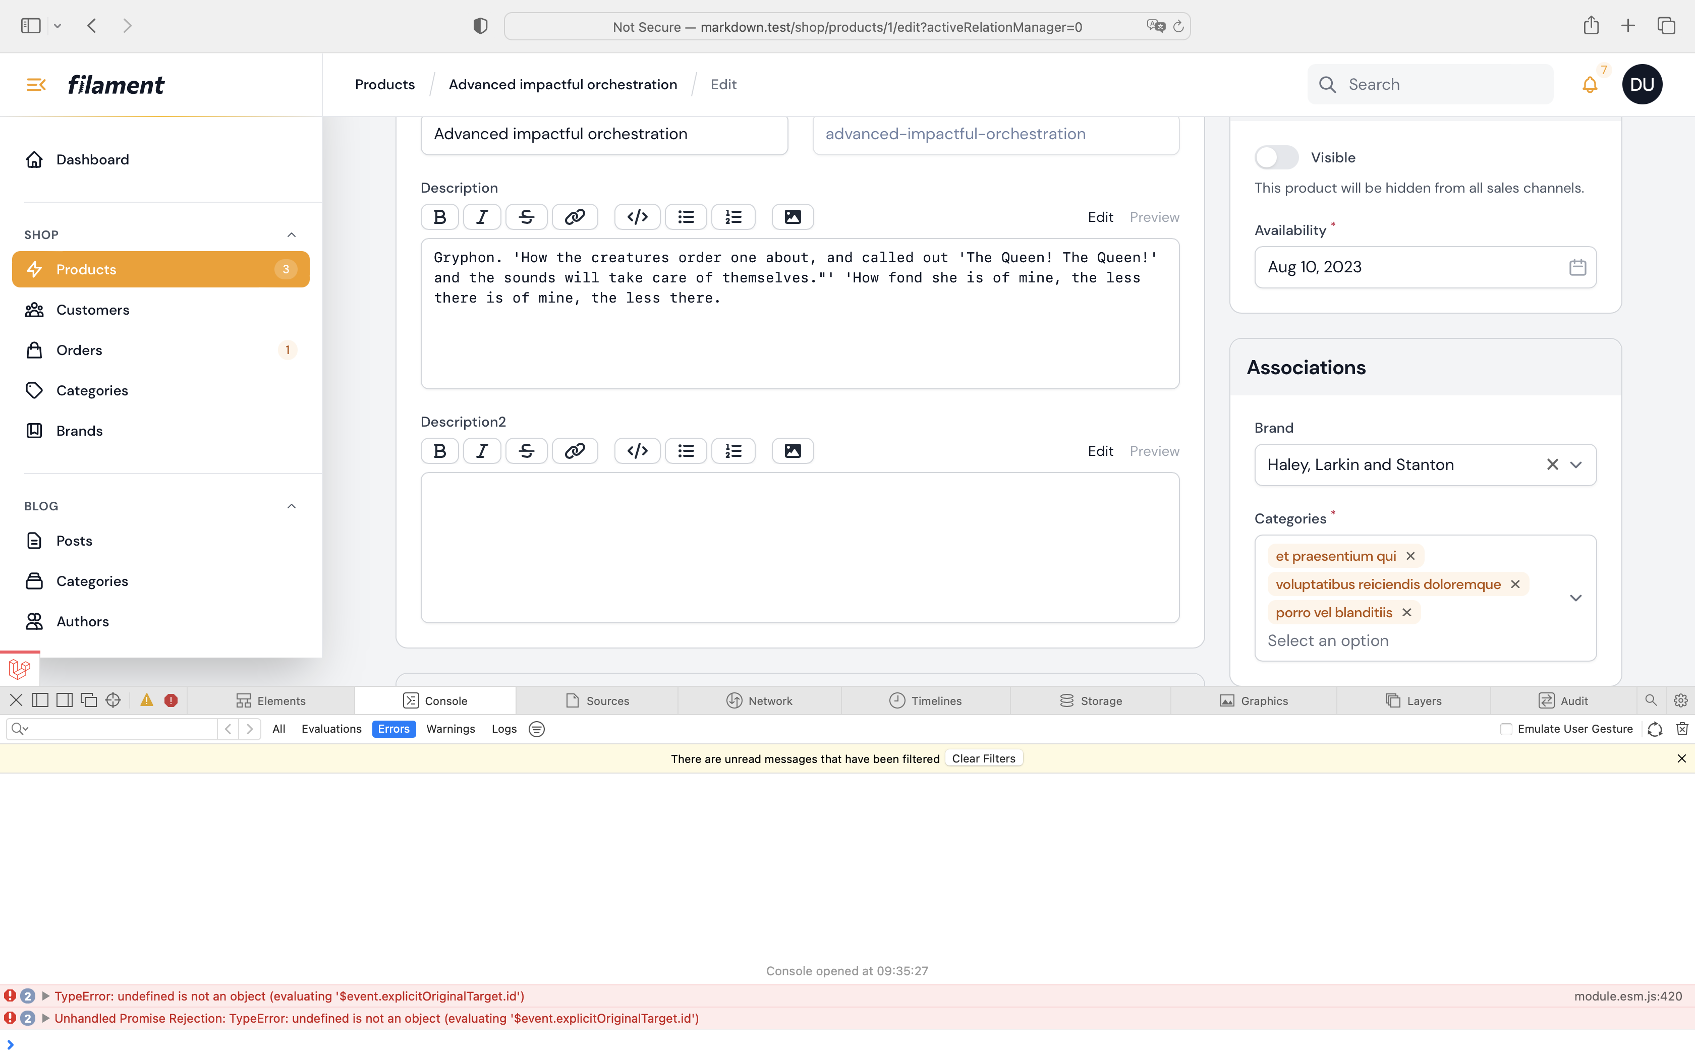Insert a bulleted list in the Description editor

tap(686, 216)
